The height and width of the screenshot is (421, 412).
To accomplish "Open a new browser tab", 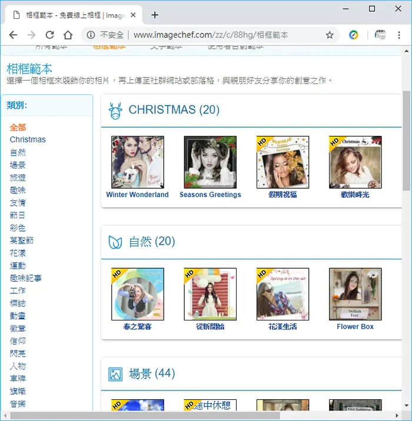I will 155,15.
